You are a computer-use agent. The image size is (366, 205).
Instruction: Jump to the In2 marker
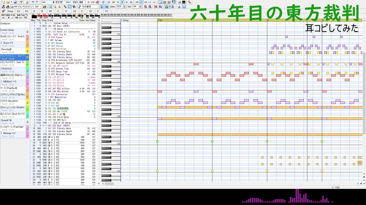click(x=27, y=11)
